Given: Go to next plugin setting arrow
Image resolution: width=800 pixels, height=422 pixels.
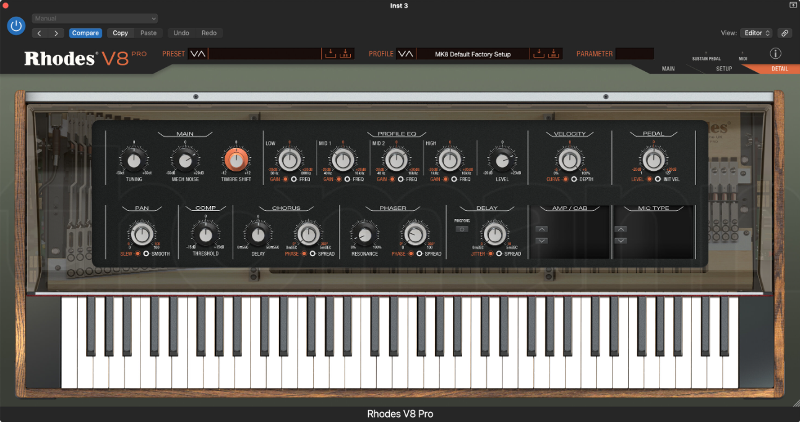Looking at the screenshot, I should [x=56, y=33].
